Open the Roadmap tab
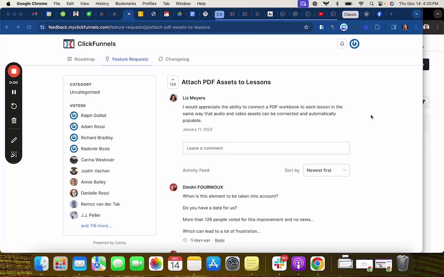 click(x=81, y=59)
